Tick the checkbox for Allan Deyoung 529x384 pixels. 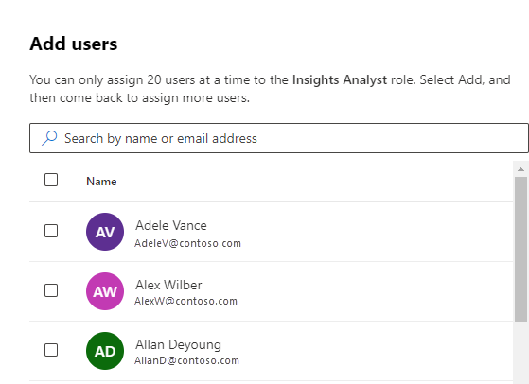51,350
